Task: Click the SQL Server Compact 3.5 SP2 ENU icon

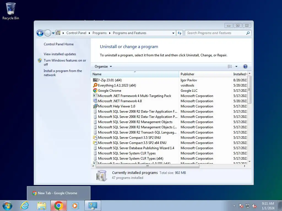Action: (x=95, y=137)
